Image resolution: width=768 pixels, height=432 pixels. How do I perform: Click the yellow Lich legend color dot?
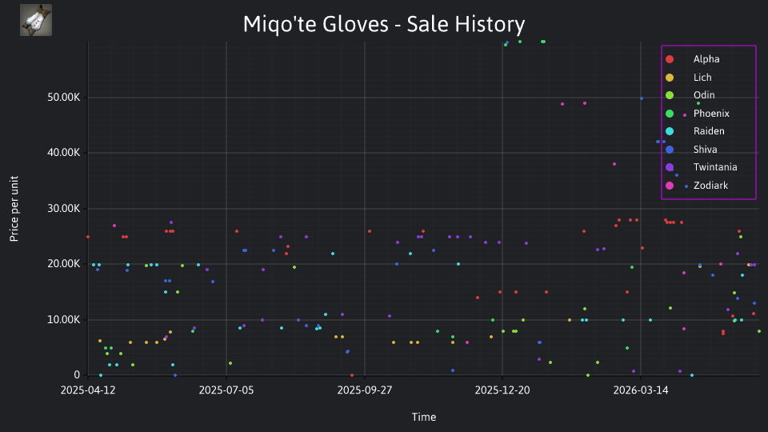pyautogui.click(x=670, y=78)
